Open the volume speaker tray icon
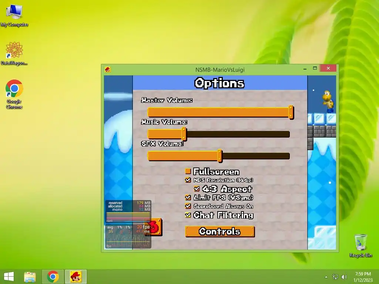379x284 pixels. tap(344, 277)
